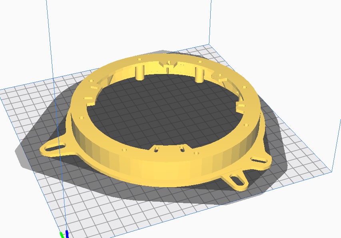
Task: Click empty white space above the build plate
Action: (x=120, y=24)
